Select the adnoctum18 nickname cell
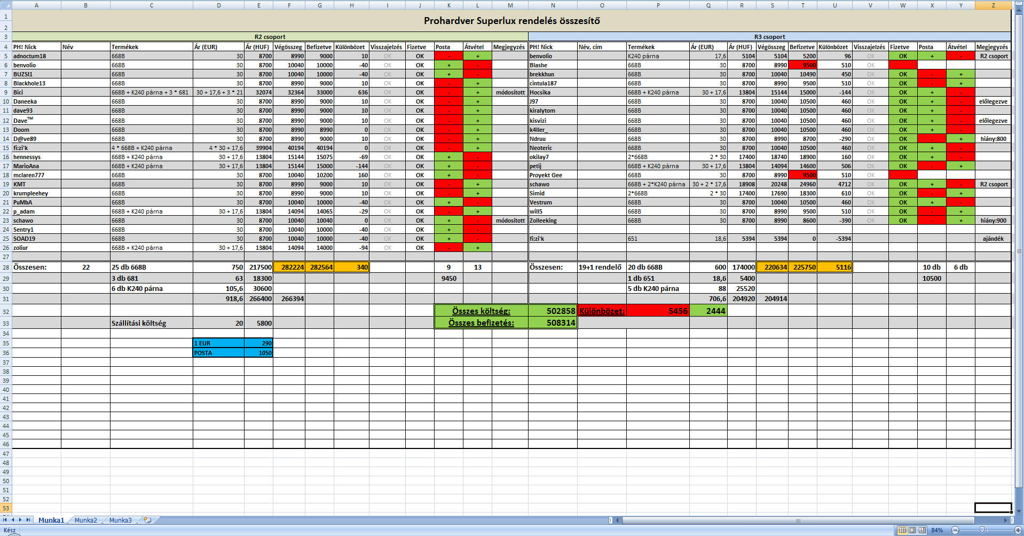 click(36, 56)
